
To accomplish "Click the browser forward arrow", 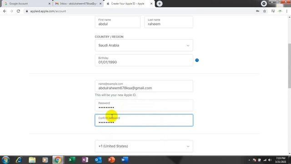I will 11,11.
